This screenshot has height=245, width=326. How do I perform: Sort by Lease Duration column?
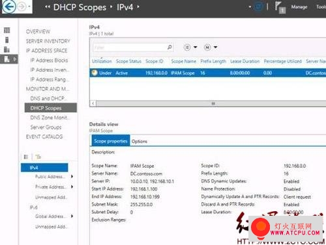click(x=245, y=61)
